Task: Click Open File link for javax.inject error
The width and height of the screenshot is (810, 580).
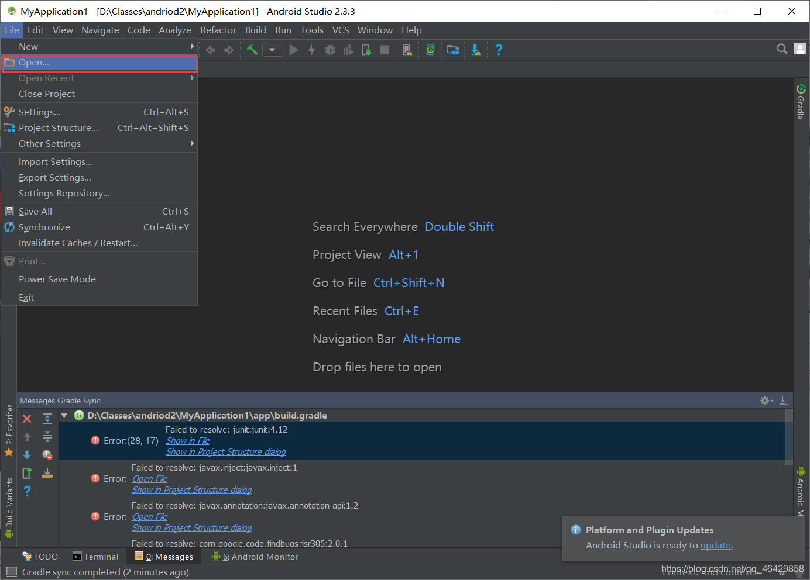Action: click(x=150, y=479)
